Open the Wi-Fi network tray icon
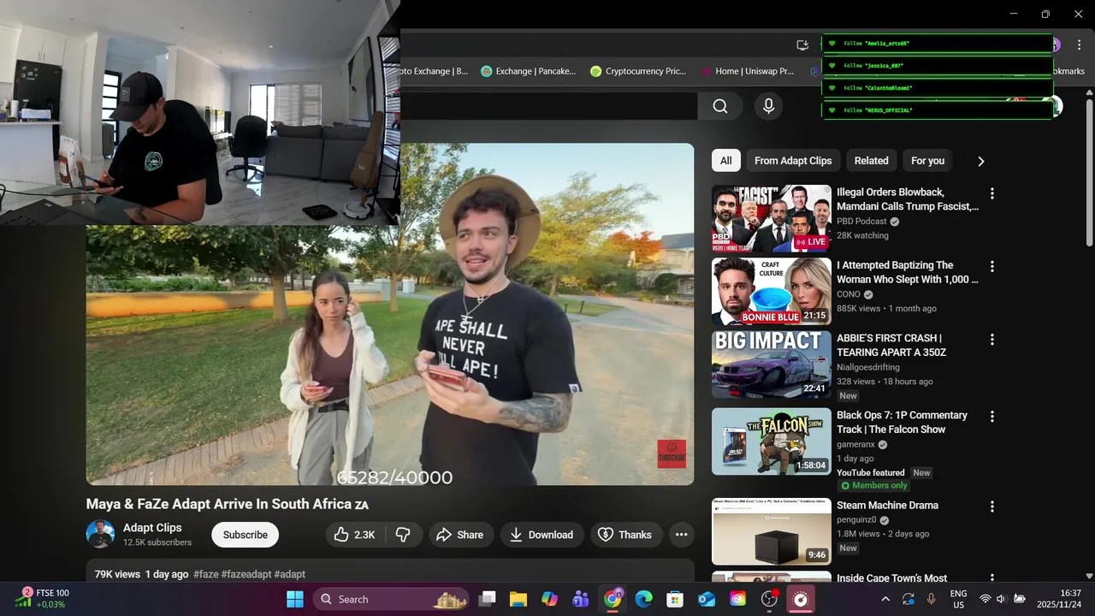Viewport: 1095px width, 616px height. (x=985, y=599)
